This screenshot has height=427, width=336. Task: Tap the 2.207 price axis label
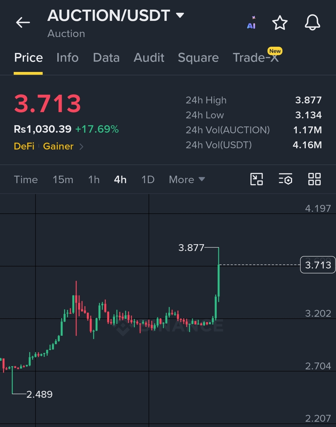[x=318, y=418]
